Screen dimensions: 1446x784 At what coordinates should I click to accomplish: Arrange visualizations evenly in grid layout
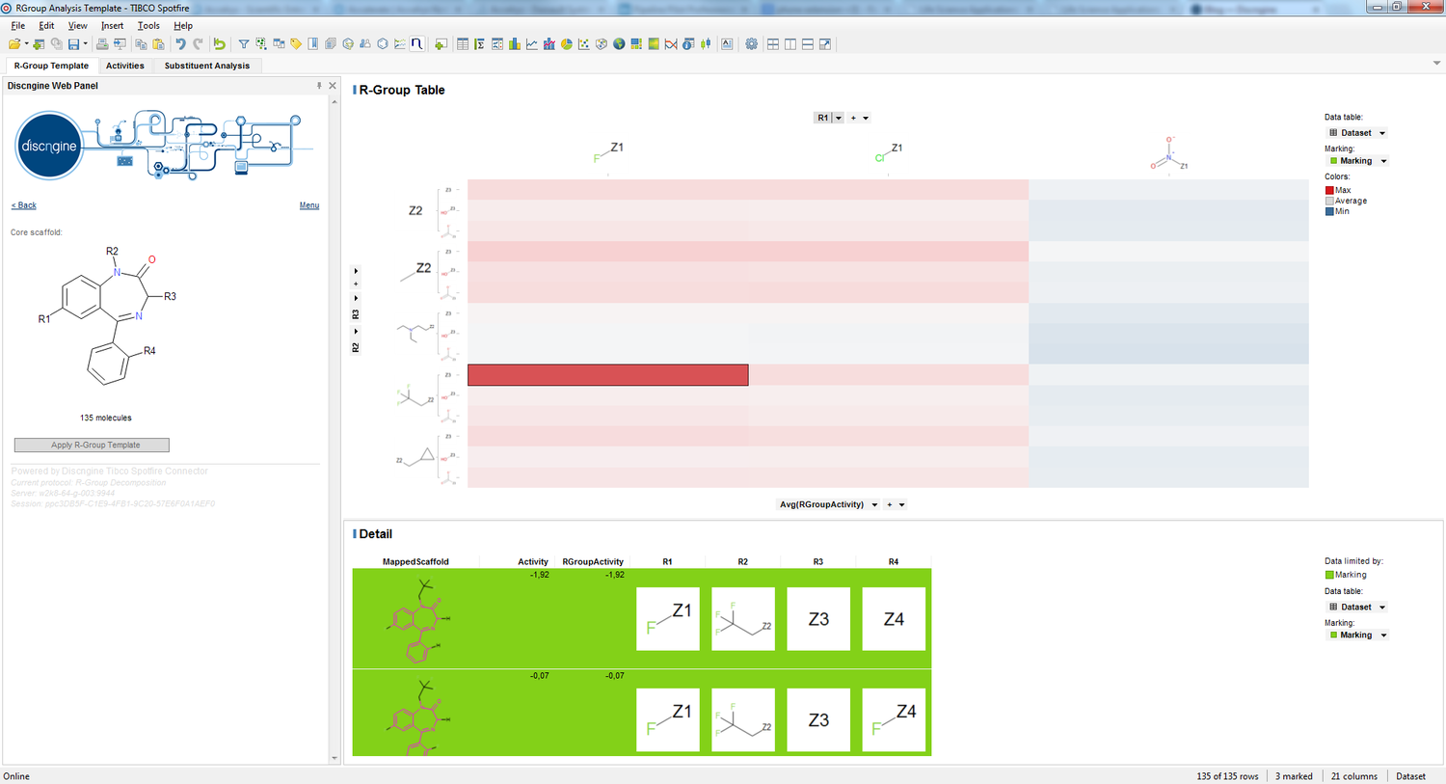[773, 44]
